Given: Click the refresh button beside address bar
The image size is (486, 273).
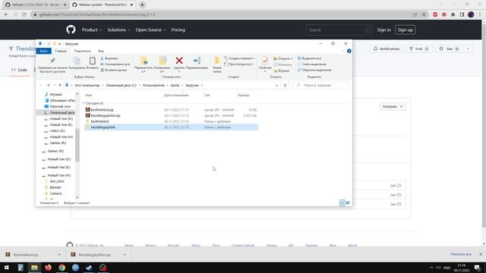Looking at the screenshot, I should point(286,86).
